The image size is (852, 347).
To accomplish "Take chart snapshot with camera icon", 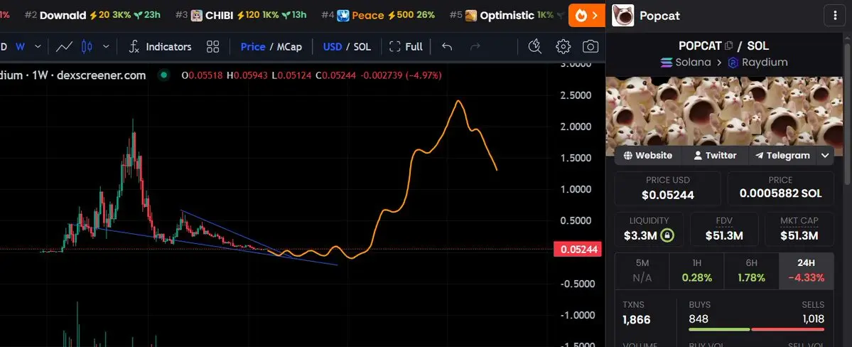I will tap(590, 47).
